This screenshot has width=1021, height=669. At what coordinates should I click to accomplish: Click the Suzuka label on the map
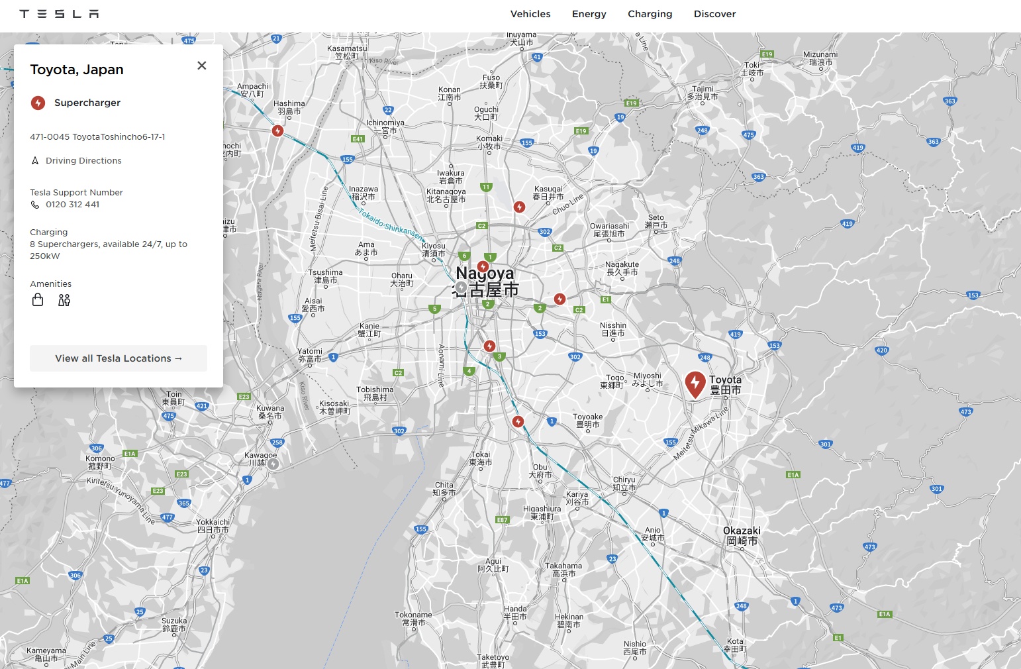pyautogui.click(x=174, y=625)
